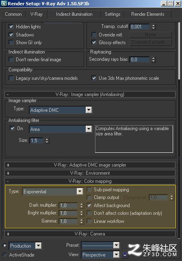Uncheck Hidden lights checkbox
Image resolution: width=182 pixels, height=261 pixels.
point(11,27)
